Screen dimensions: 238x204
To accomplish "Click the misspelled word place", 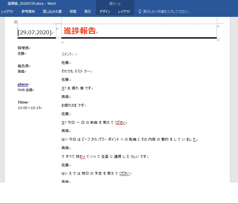I will pyautogui.click(x=23, y=84).
